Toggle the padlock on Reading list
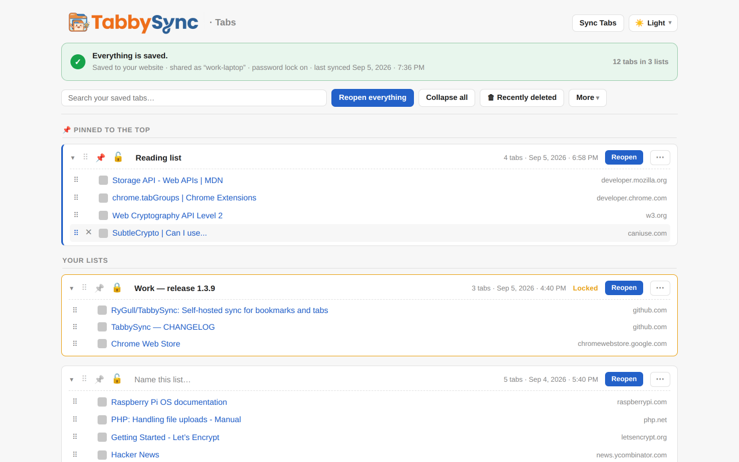The height and width of the screenshot is (462, 739). [x=118, y=157]
